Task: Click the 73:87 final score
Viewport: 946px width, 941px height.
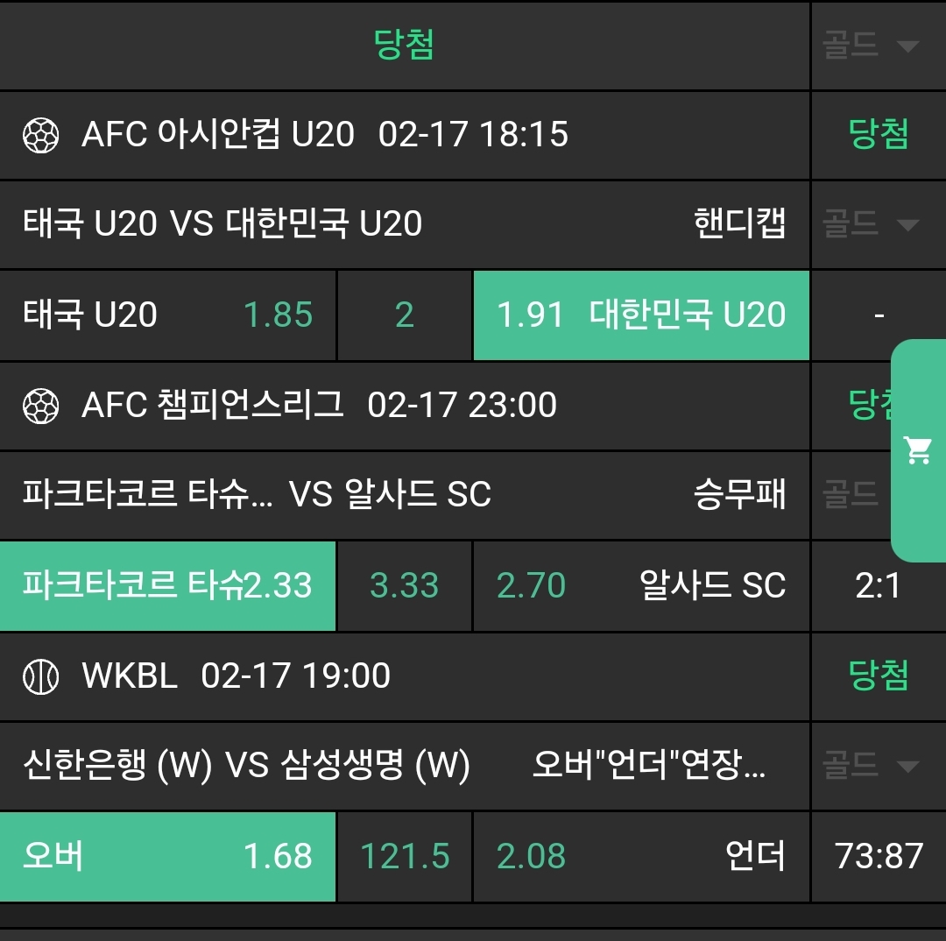Action: pyautogui.click(x=879, y=856)
